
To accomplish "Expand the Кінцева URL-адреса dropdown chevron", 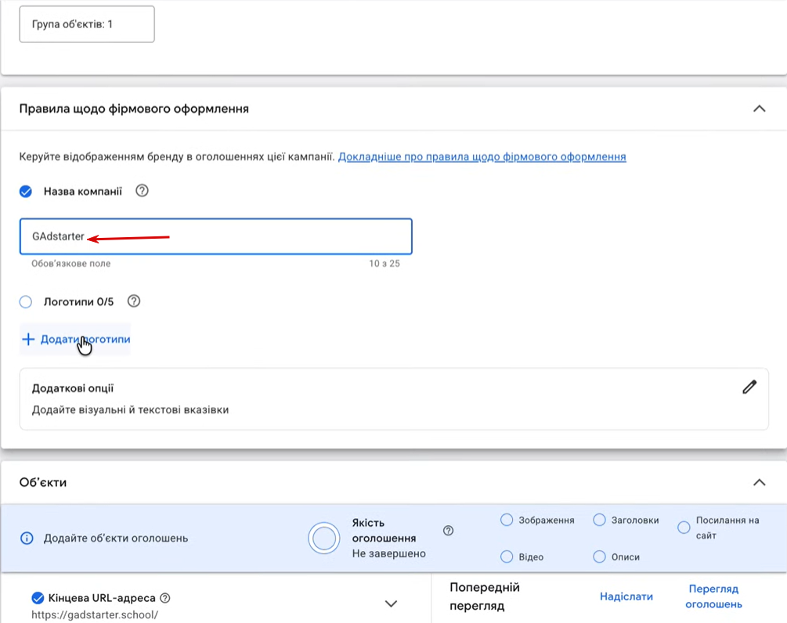I will click(x=392, y=603).
